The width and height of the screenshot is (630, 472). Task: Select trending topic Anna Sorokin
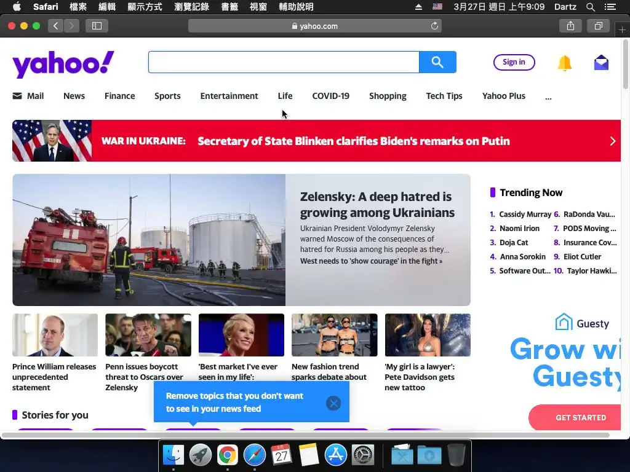[523, 256]
